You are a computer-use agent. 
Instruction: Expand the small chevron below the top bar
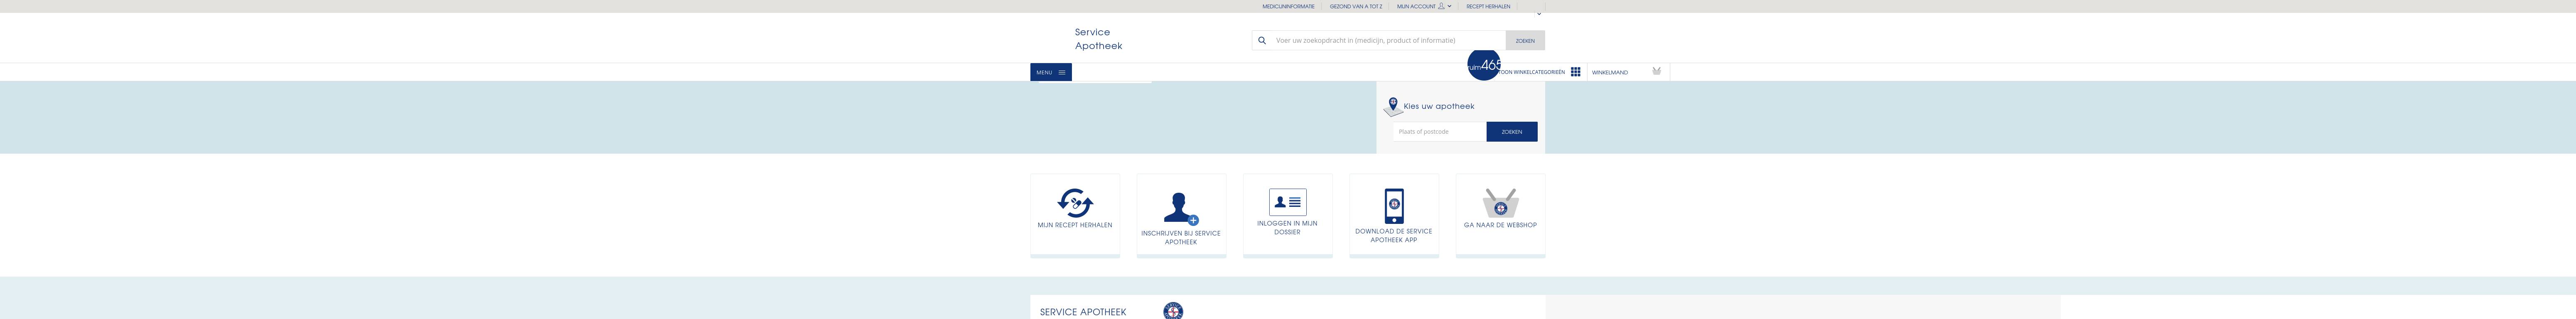click(x=1538, y=15)
